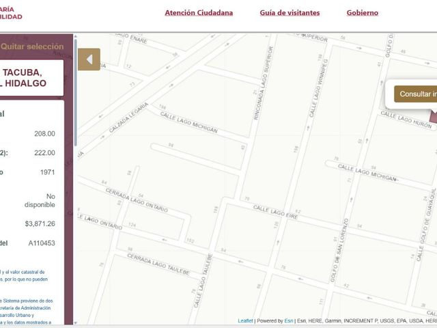Viewport: 437px width, 328px height.
Task: Click Calle Lago Hurón street label
Action: click(406, 120)
